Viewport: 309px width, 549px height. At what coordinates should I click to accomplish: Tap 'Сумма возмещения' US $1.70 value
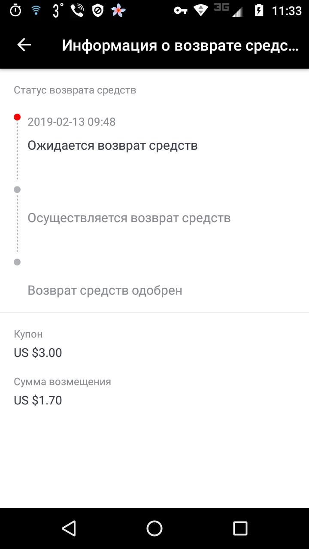[38, 400]
